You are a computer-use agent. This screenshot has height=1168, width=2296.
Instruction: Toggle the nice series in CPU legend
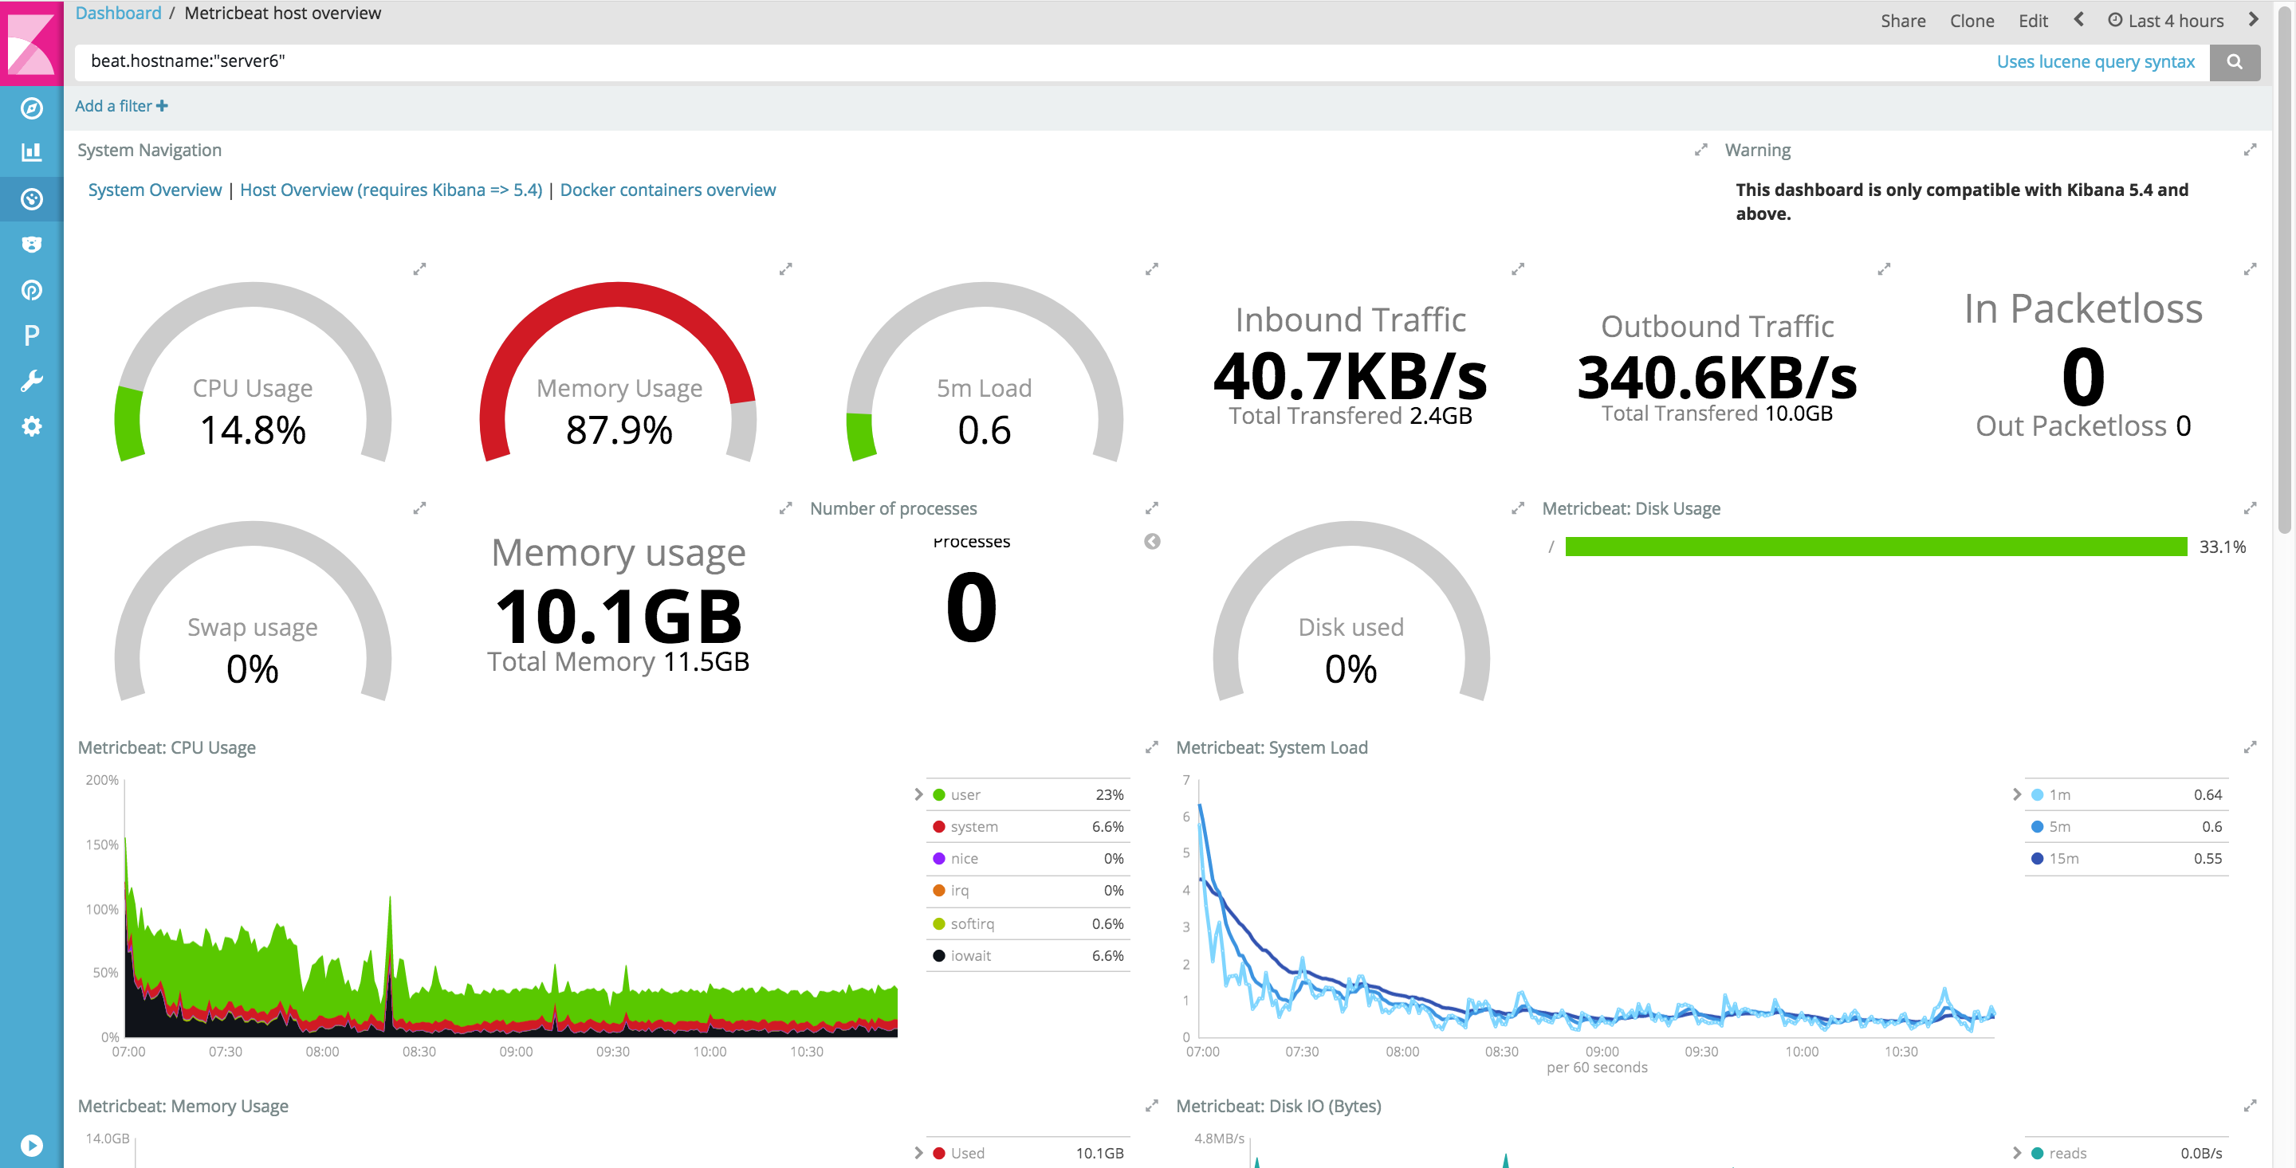pos(1028,859)
